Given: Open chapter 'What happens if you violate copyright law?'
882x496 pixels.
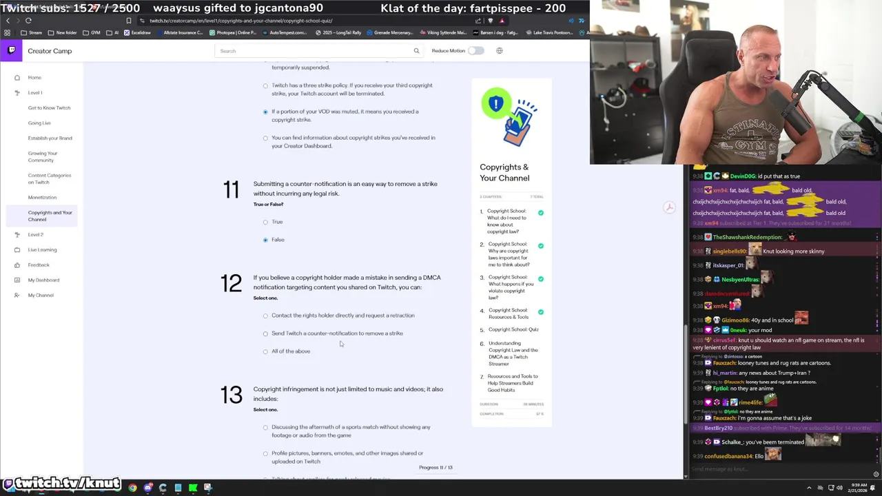Looking at the screenshot, I should (x=511, y=287).
